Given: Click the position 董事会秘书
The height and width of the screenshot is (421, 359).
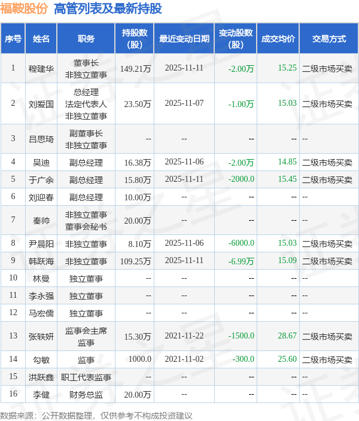Looking at the screenshot, I should click(x=86, y=227).
